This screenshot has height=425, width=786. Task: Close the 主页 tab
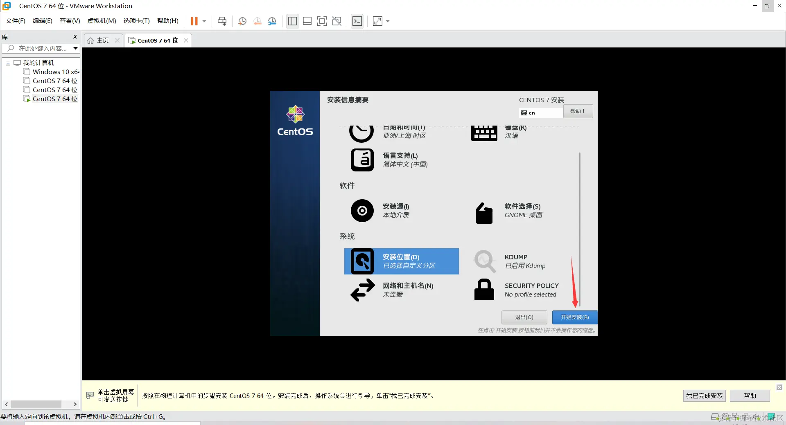(117, 40)
